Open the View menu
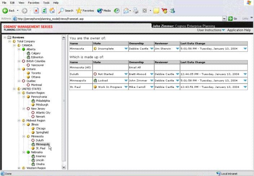This screenshot has height=176, width=254. (21, 3)
